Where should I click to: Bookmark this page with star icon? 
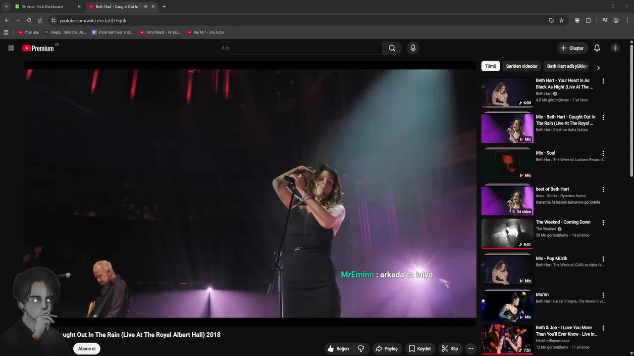pyautogui.click(x=561, y=20)
